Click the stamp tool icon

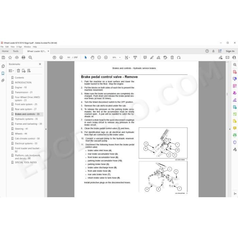coord(165,57)
